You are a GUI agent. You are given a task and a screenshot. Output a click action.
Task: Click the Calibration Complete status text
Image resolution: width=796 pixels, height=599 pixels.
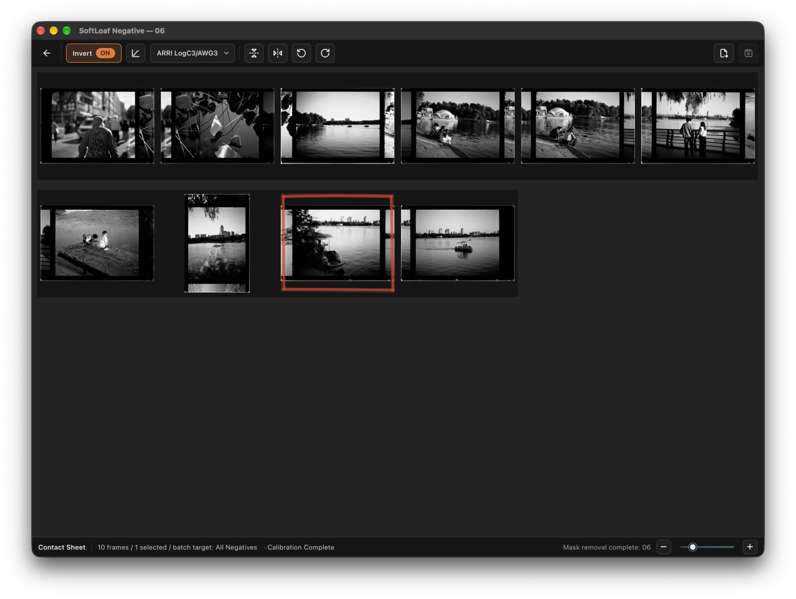pyautogui.click(x=300, y=547)
